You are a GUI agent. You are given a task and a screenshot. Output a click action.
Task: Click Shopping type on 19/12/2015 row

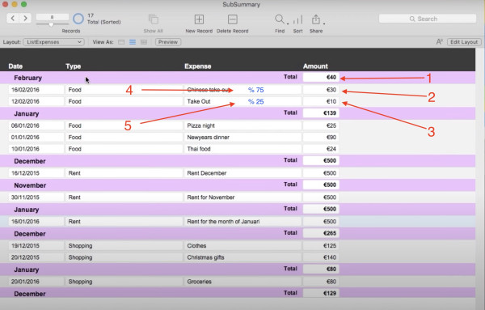coord(124,245)
